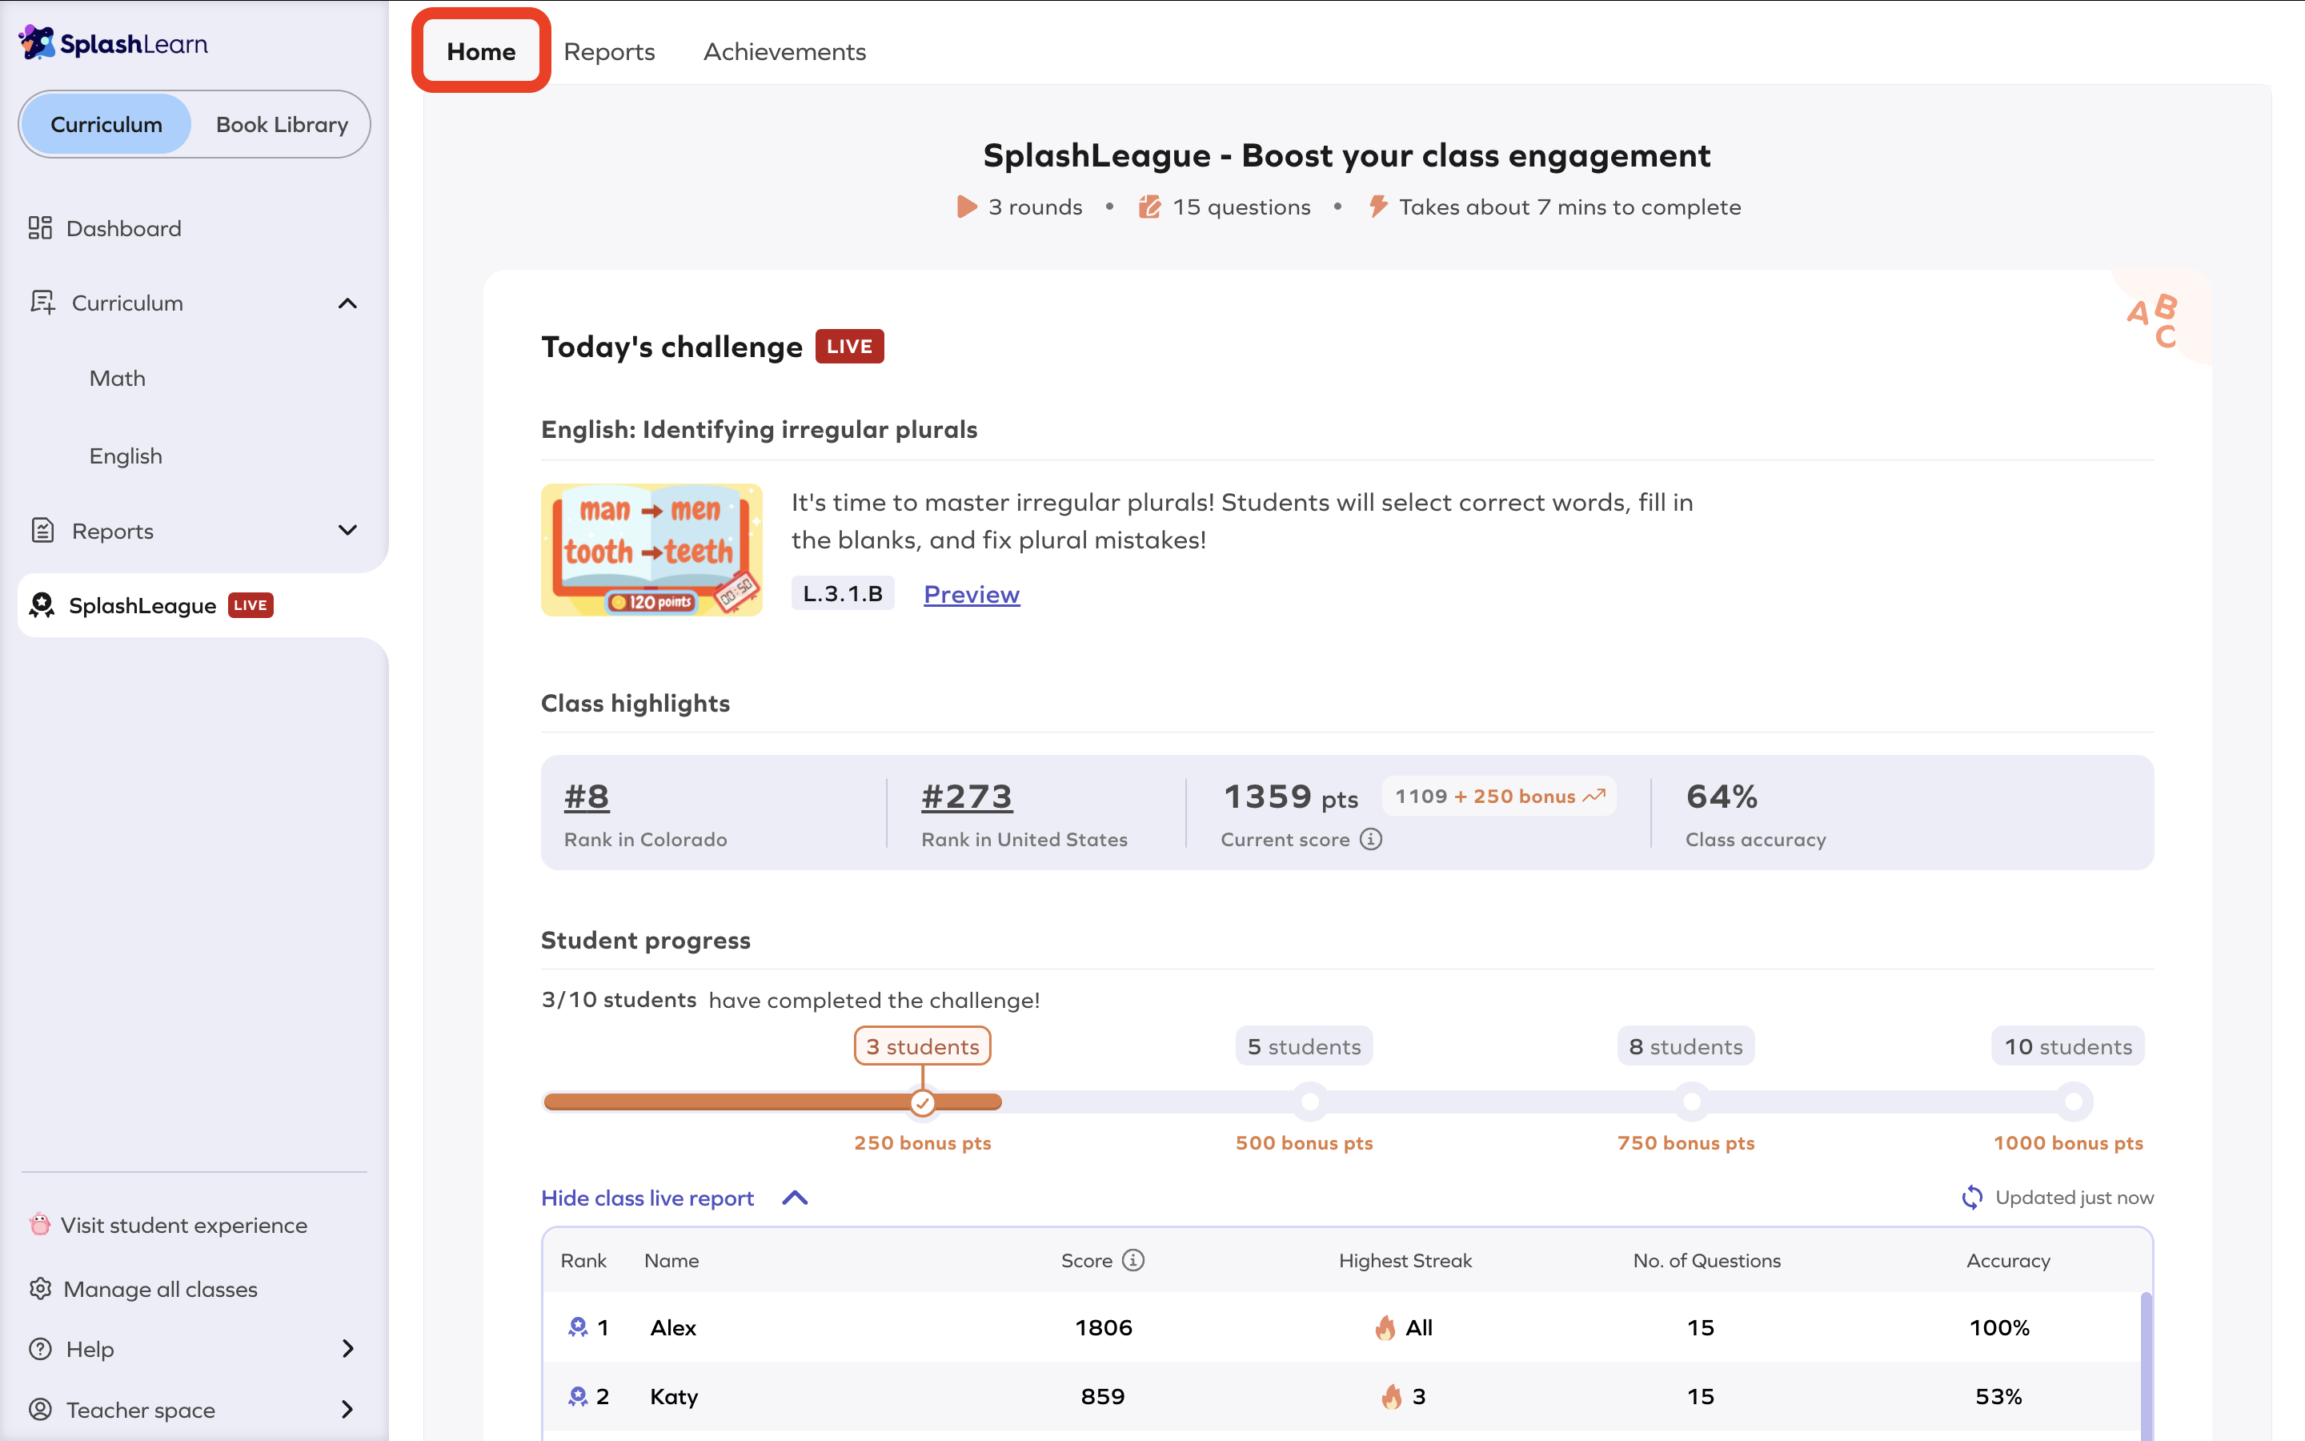This screenshot has height=1441, width=2305.
Task: Click the Reports clipboard icon in sidebar
Action: (43, 530)
